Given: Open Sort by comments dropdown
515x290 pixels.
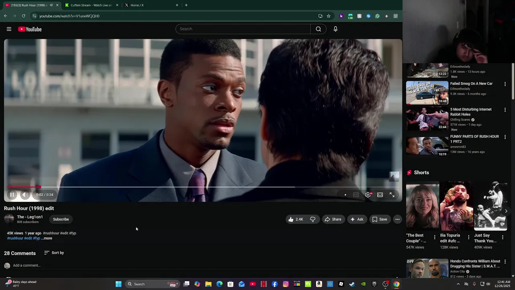Looking at the screenshot, I should tap(54, 253).
